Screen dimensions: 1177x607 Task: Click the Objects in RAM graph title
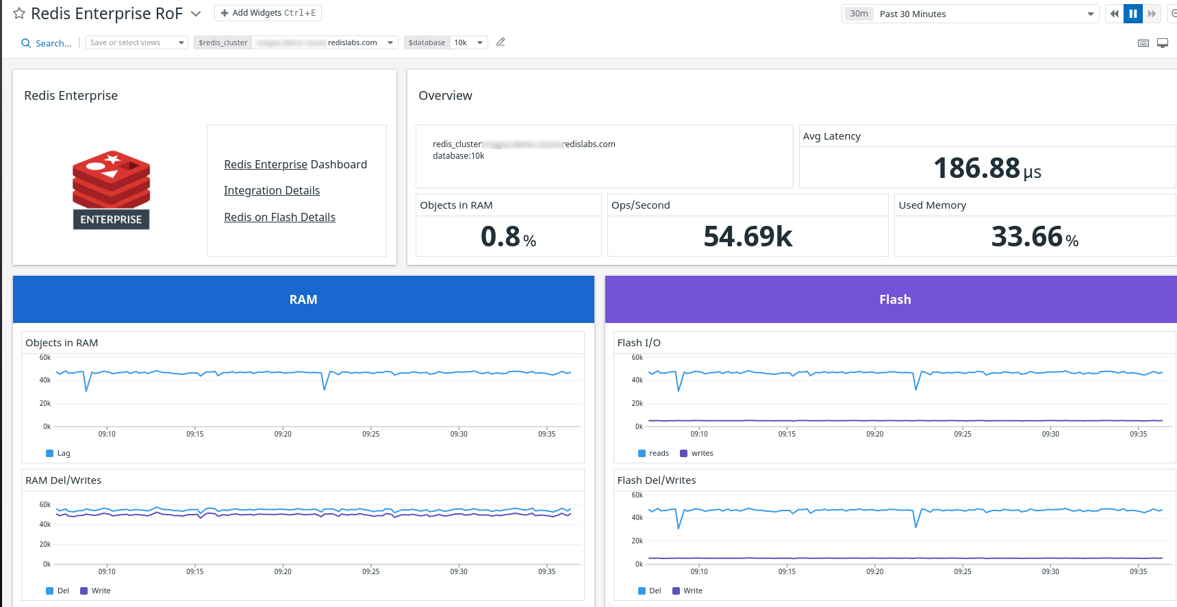tap(62, 343)
